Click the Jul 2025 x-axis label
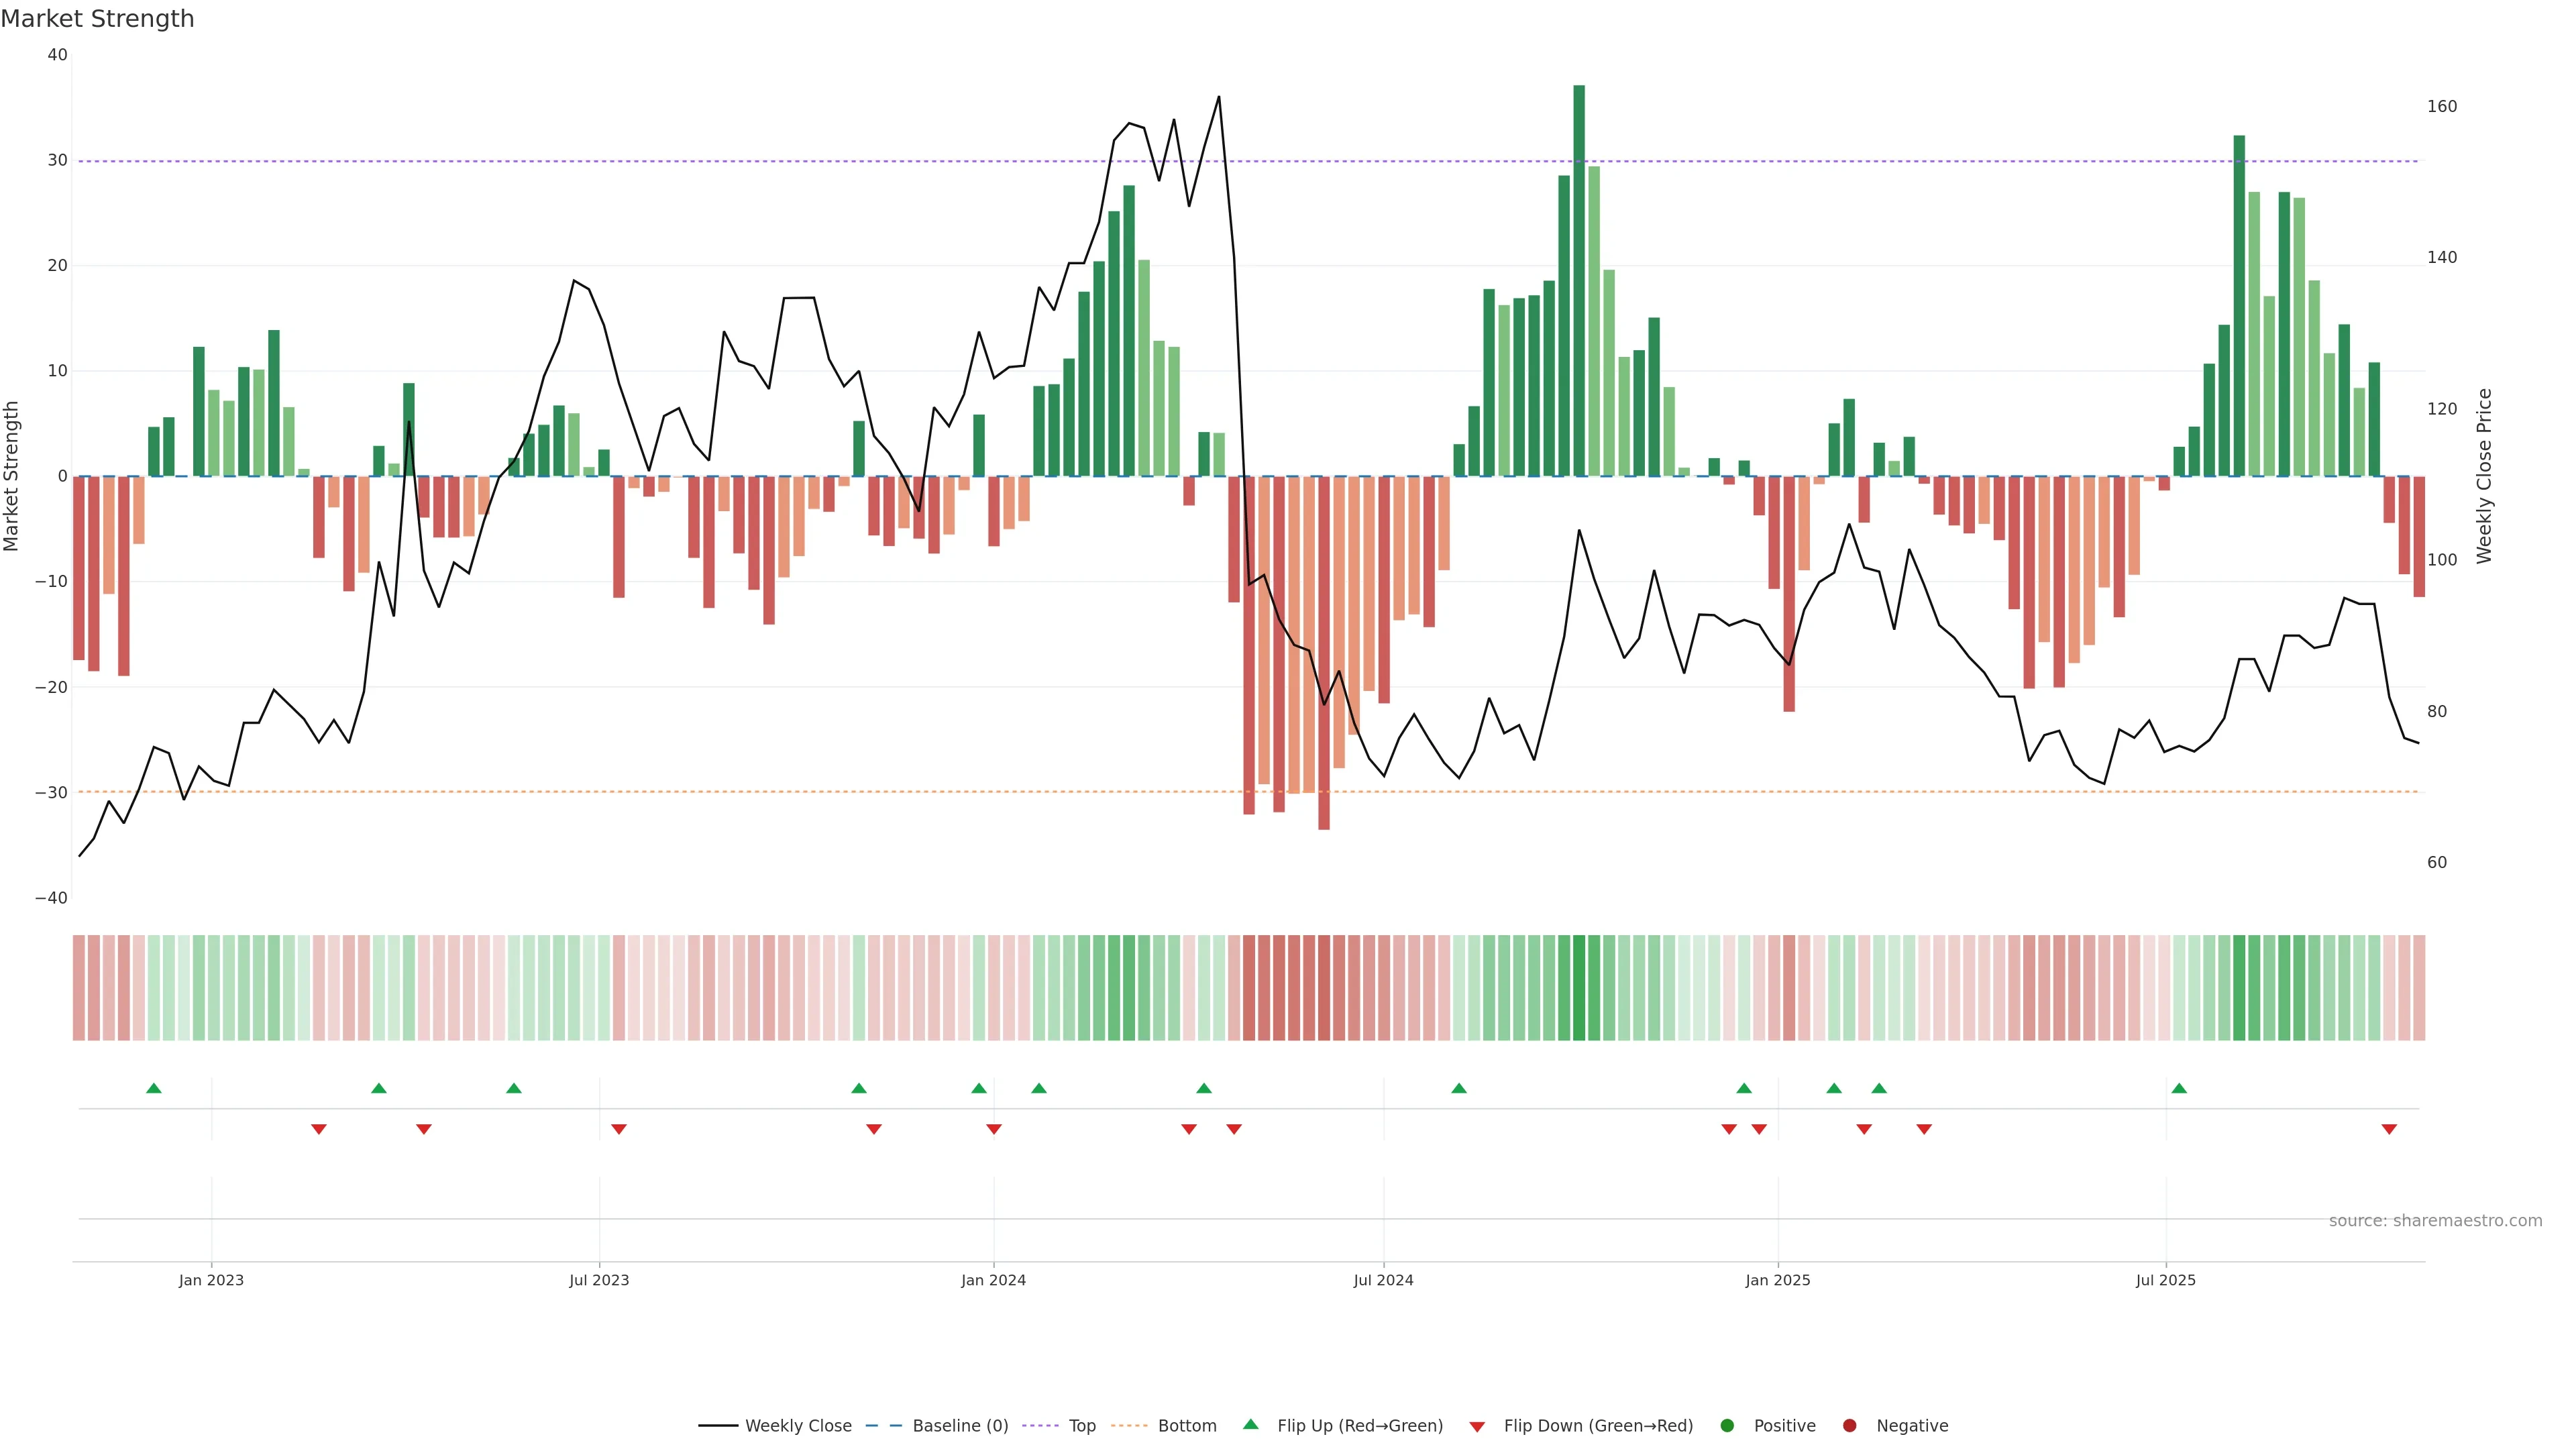 pyautogui.click(x=2165, y=1280)
